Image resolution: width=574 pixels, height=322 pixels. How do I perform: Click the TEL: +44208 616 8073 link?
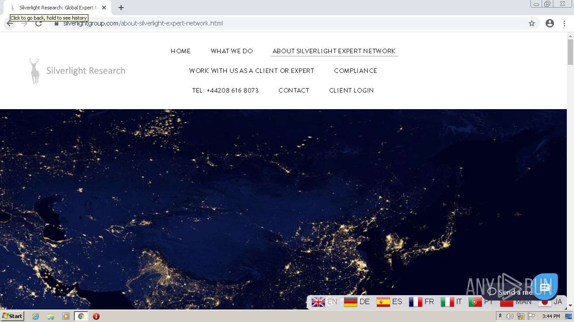226,90
